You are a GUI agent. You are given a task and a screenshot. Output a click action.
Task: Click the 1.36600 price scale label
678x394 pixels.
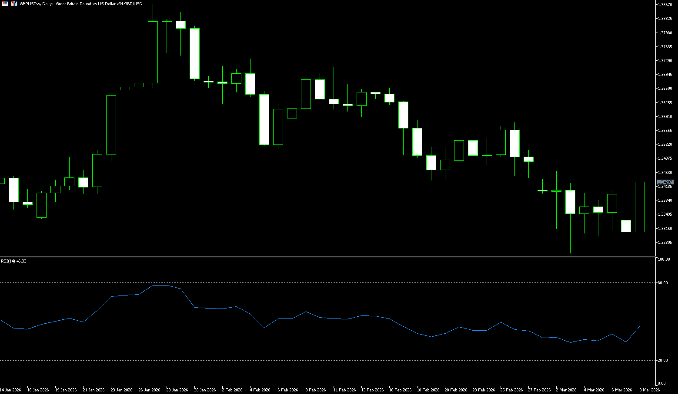pyautogui.click(x=665, y=89)
